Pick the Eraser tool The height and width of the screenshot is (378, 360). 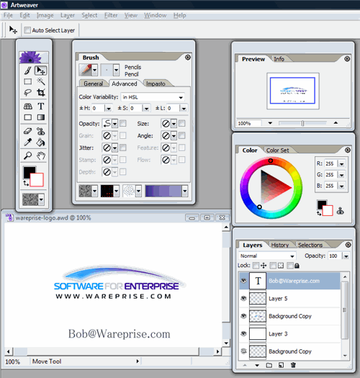point(28,131)
